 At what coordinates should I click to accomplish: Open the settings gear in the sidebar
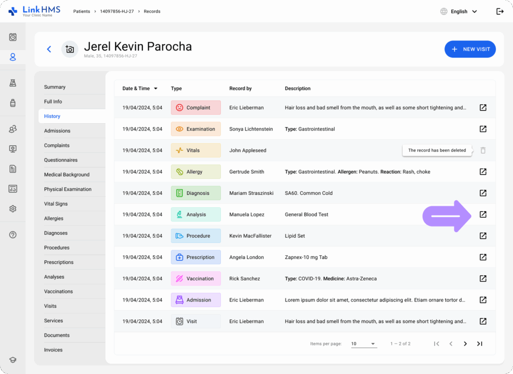[x=13, y=209]
